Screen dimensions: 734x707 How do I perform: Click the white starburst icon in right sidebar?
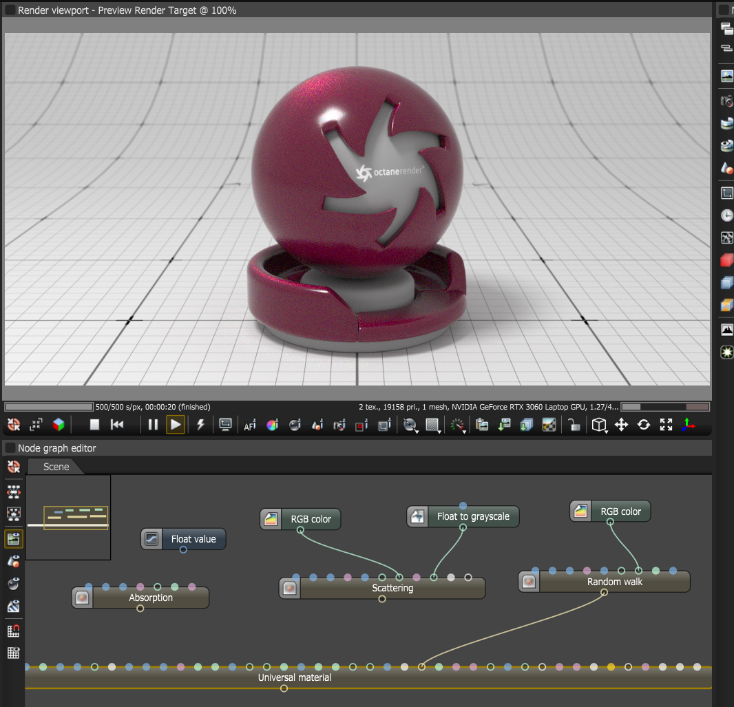tap(726, 352)
